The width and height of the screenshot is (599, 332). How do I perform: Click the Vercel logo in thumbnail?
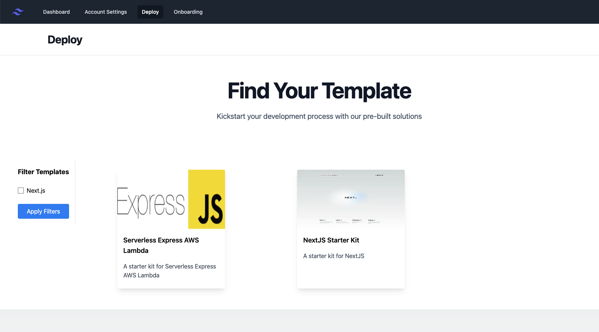click(379, 175)
